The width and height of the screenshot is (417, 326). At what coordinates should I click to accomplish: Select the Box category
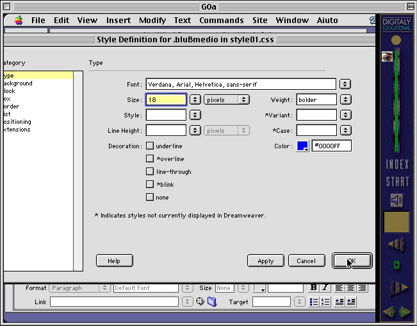point(38,99)
